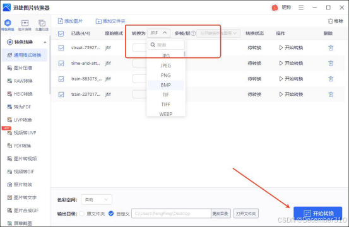
Task: Choose BMP from the format list
Action: coord(165,85)
